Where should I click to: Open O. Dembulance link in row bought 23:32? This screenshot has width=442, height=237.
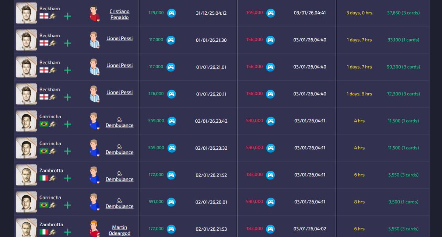(120, 149)
